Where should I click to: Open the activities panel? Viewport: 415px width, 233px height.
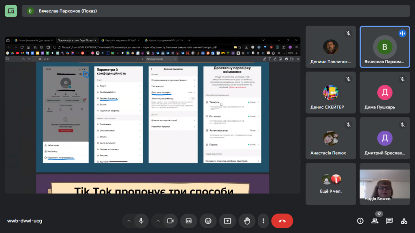404,221
